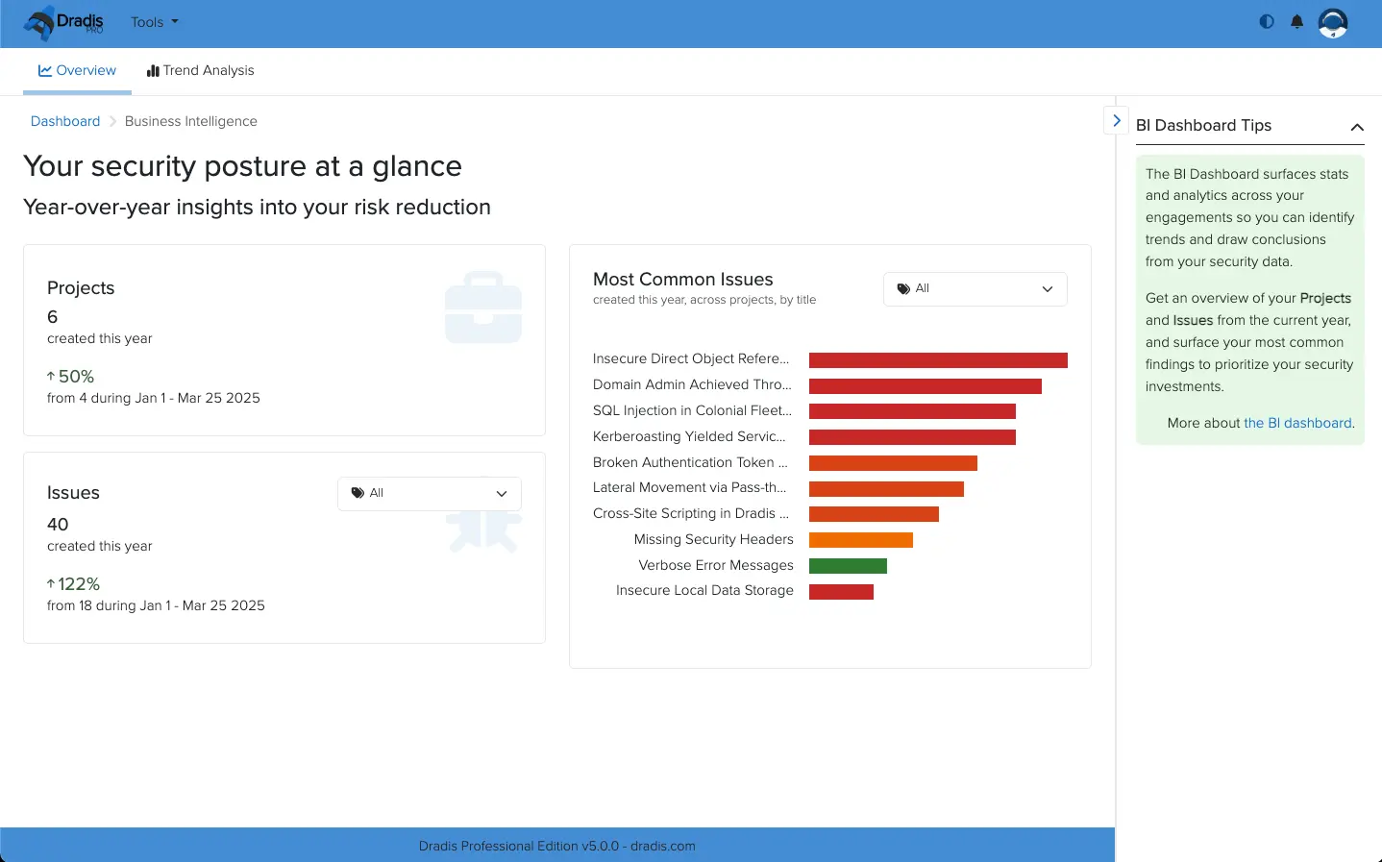This screenshot has height=862, width=1382.
Task: Open the All dropdown in Most Common Issues
Action: tap(975, 288)
